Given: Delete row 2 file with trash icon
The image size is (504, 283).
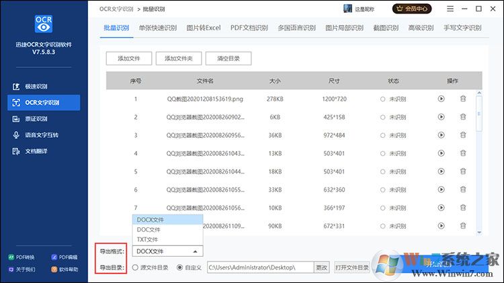Looking at the screenshot, I should pyautogui.click(x=463, y=117).
